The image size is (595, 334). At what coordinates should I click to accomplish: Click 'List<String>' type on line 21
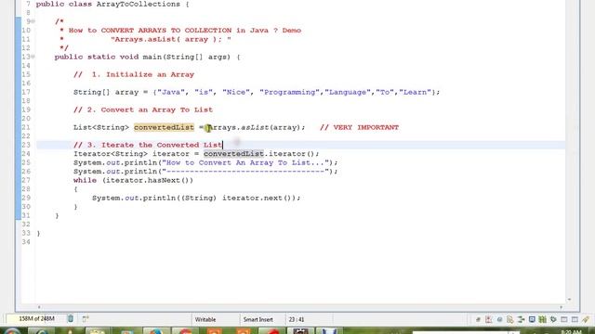pyautogui.click(x=101, y=128)
